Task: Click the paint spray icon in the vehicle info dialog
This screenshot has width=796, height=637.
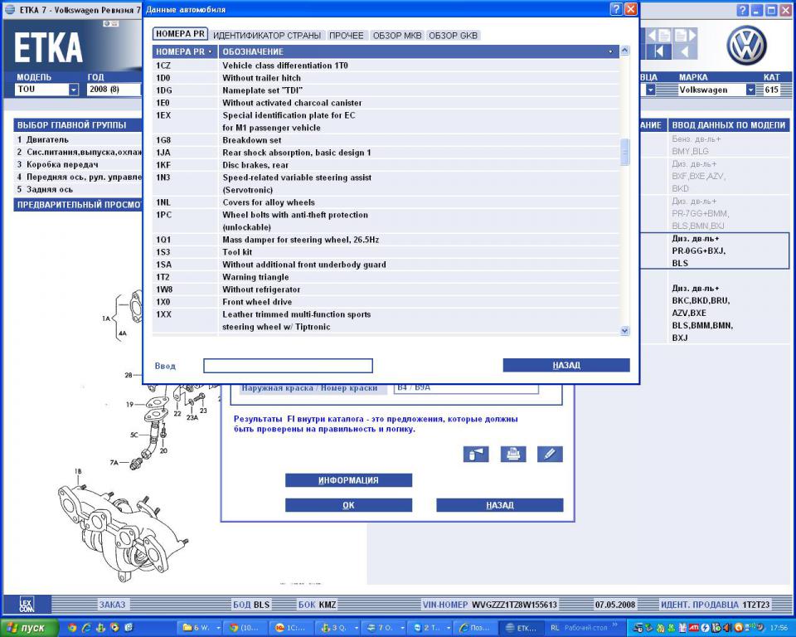Action: (x=476, y=454)
